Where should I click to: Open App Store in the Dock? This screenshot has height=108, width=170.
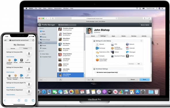pyautogui.click(x=137, y=92)
